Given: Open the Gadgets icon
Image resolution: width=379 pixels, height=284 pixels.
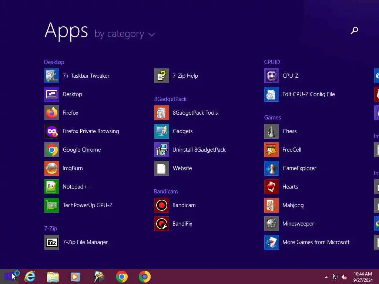Looking at the screenshot, I should (162, 131).
